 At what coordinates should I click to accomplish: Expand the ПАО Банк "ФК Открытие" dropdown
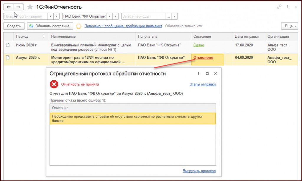pyautogui.click(x=110, y=16)
